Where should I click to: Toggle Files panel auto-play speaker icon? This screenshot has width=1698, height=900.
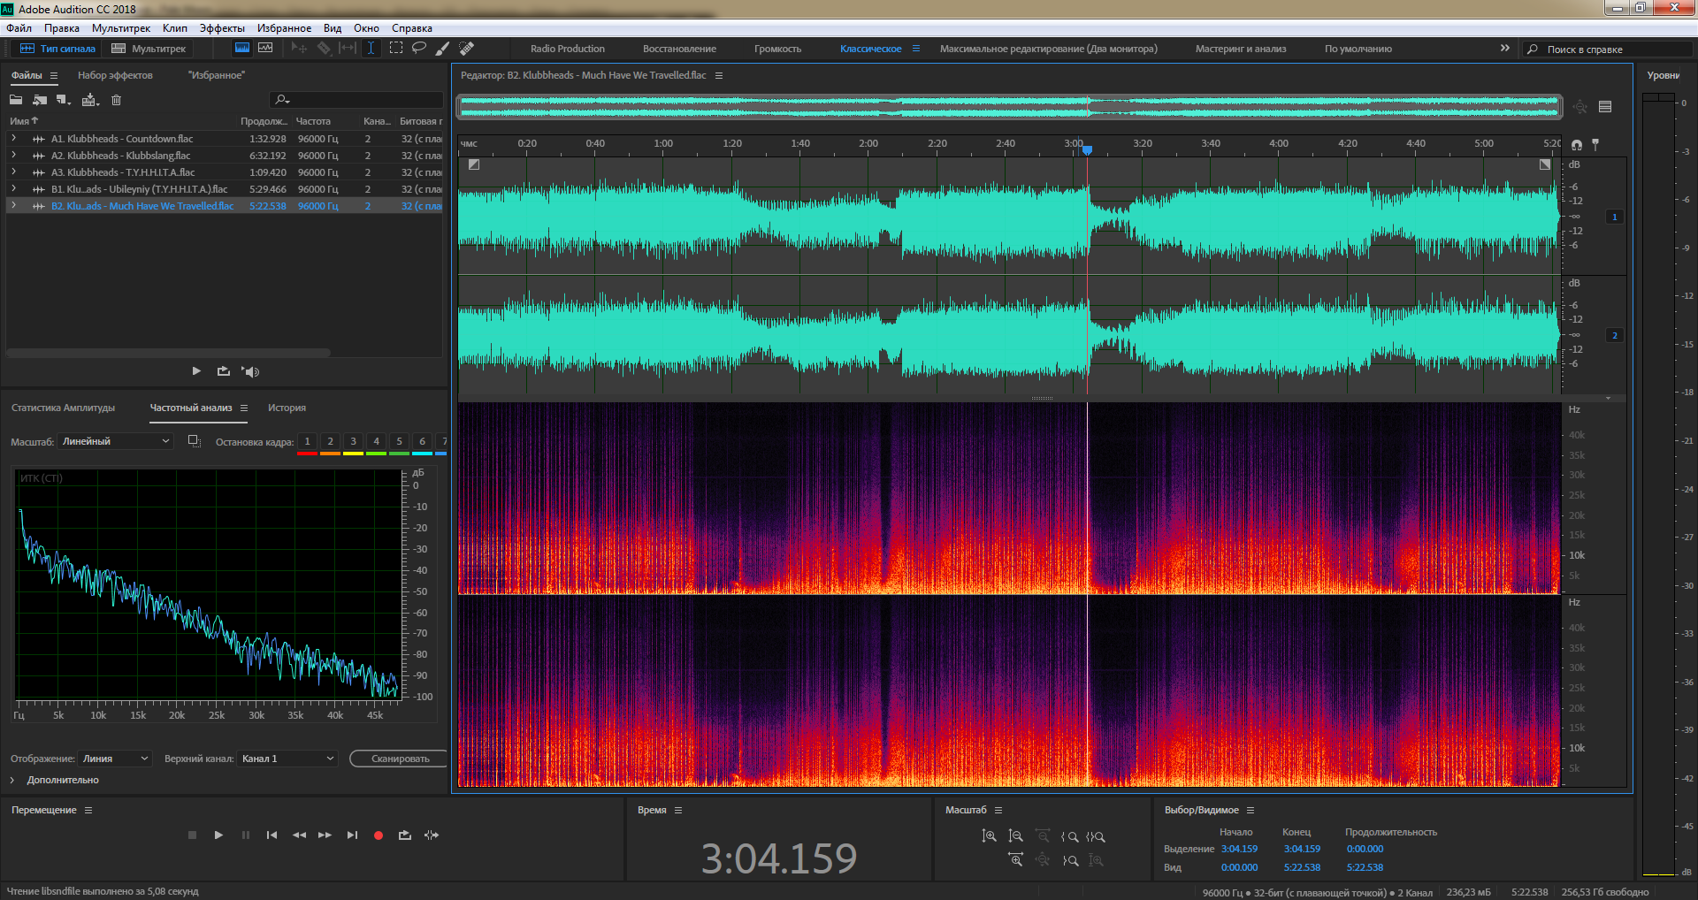[250, 371]
